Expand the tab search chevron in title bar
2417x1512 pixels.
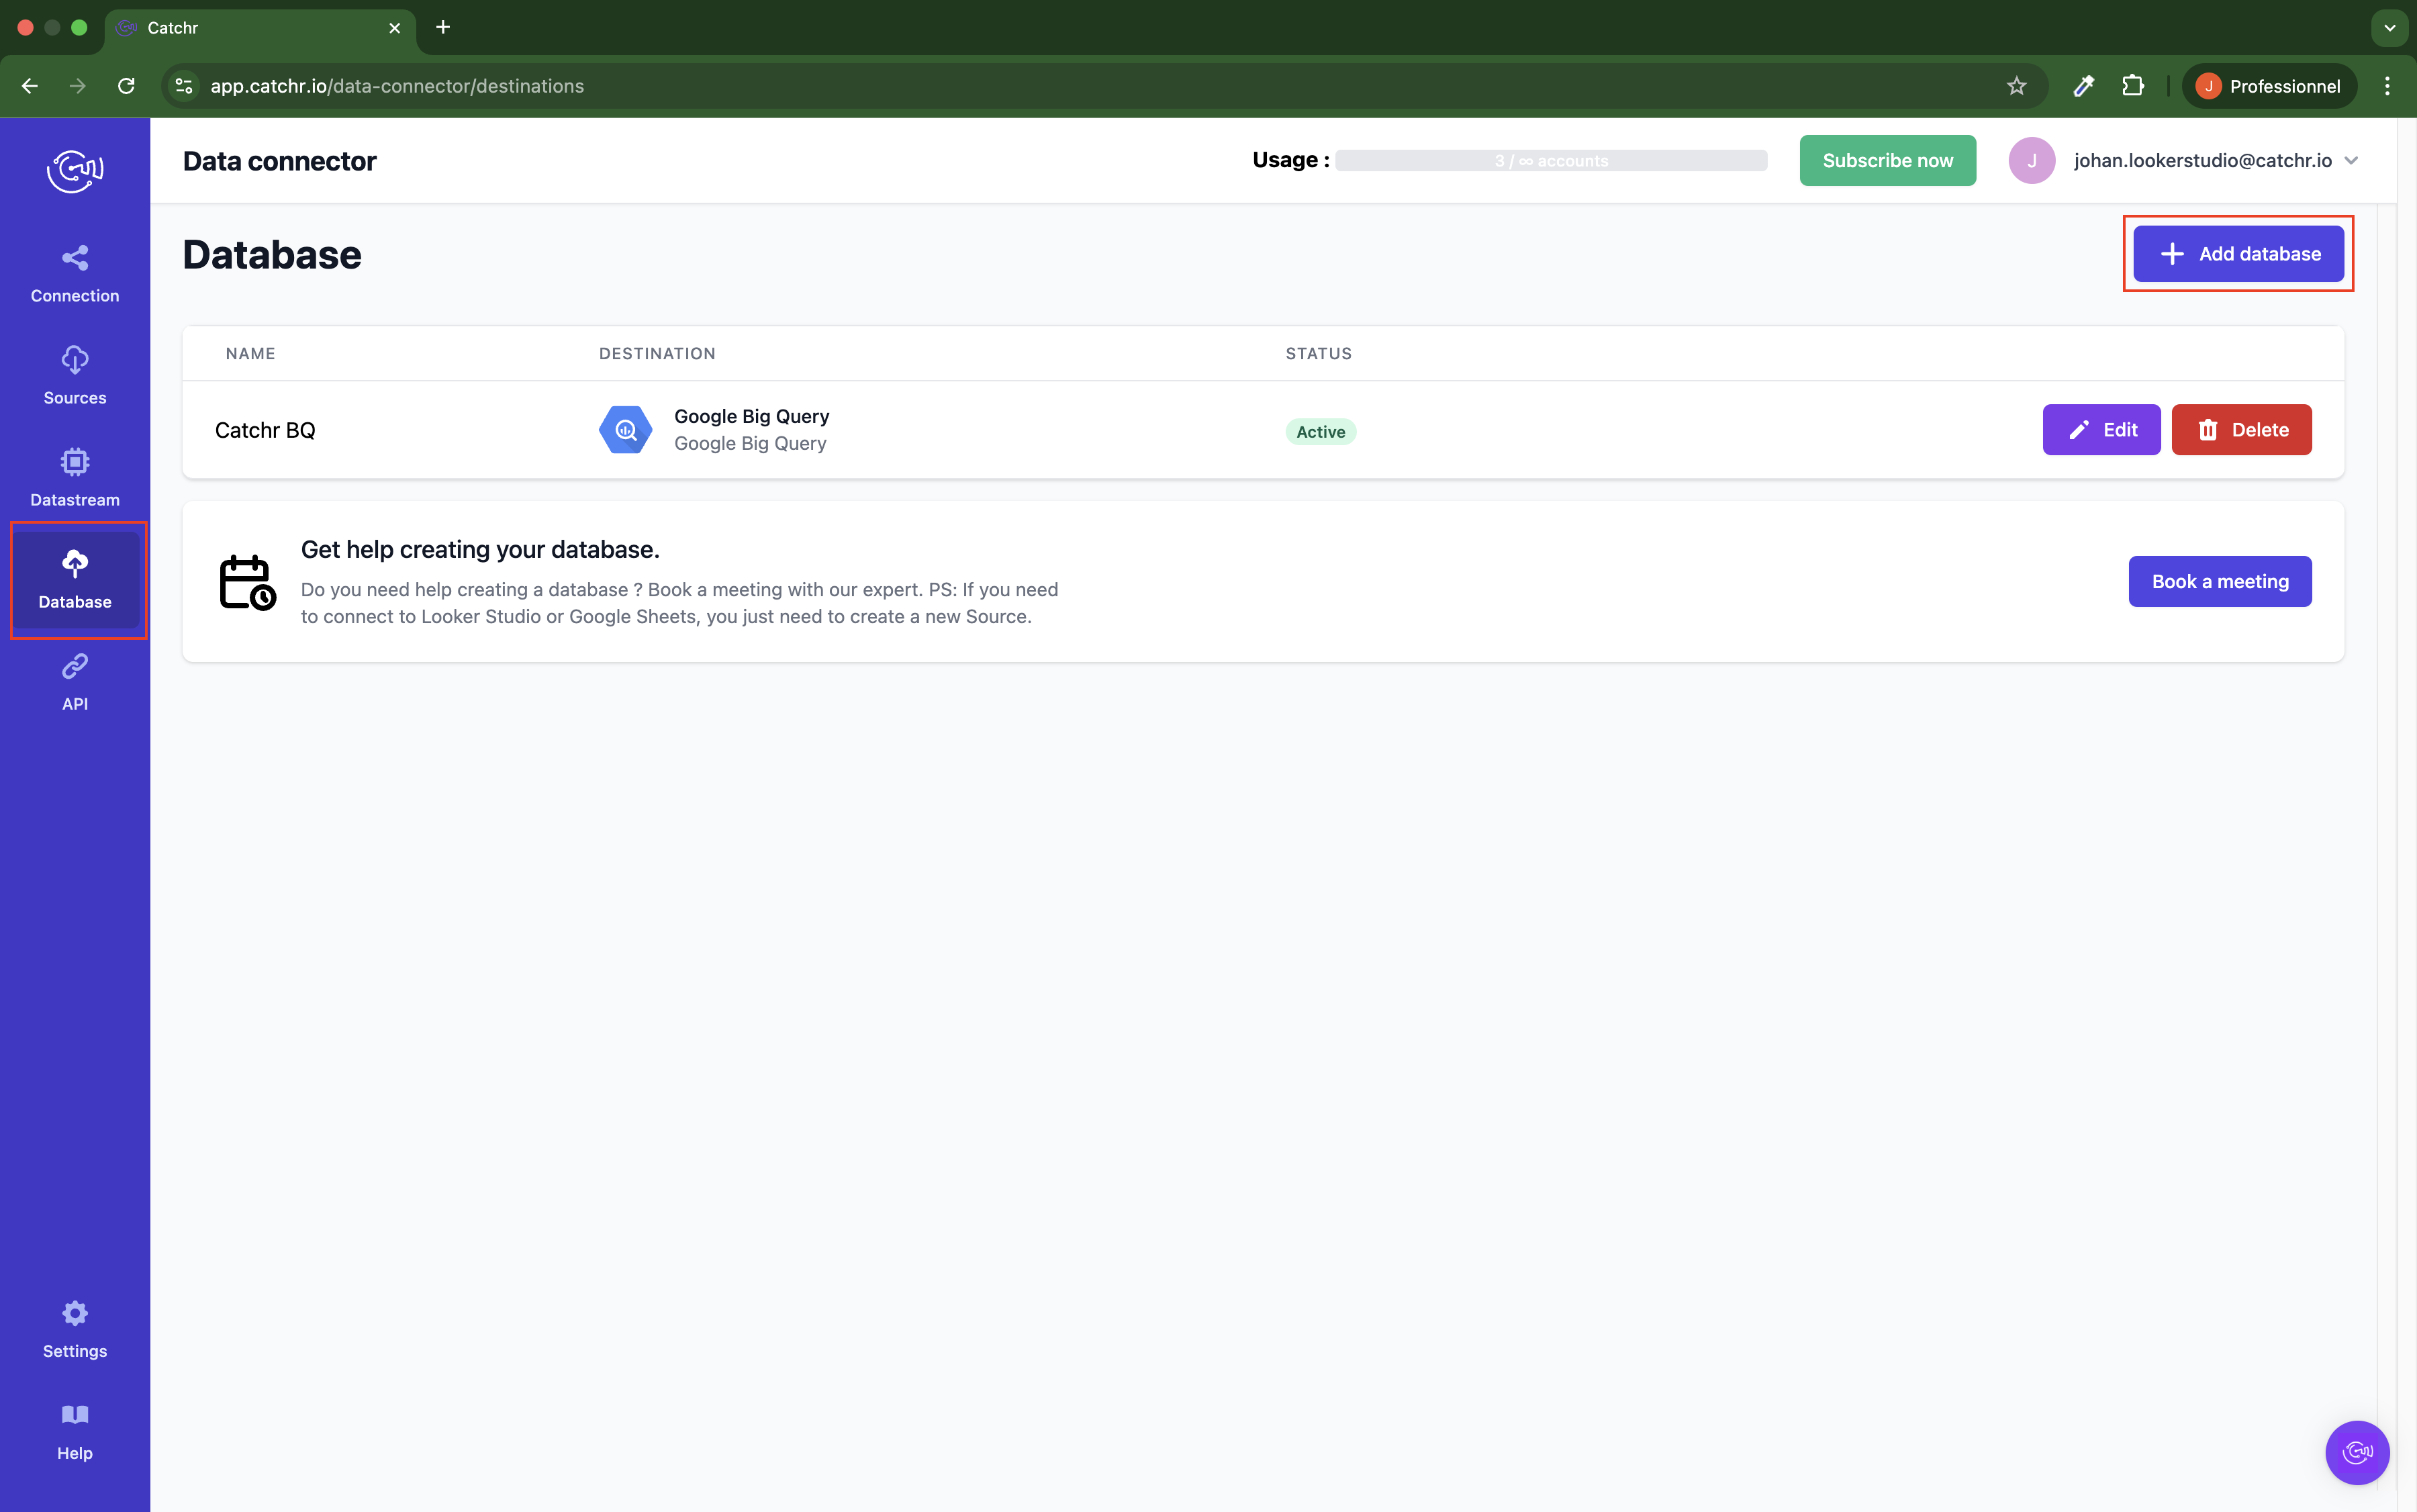[x=2389, y=28]
